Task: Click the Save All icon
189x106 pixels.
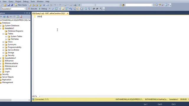Action: [x=12, y=5]
